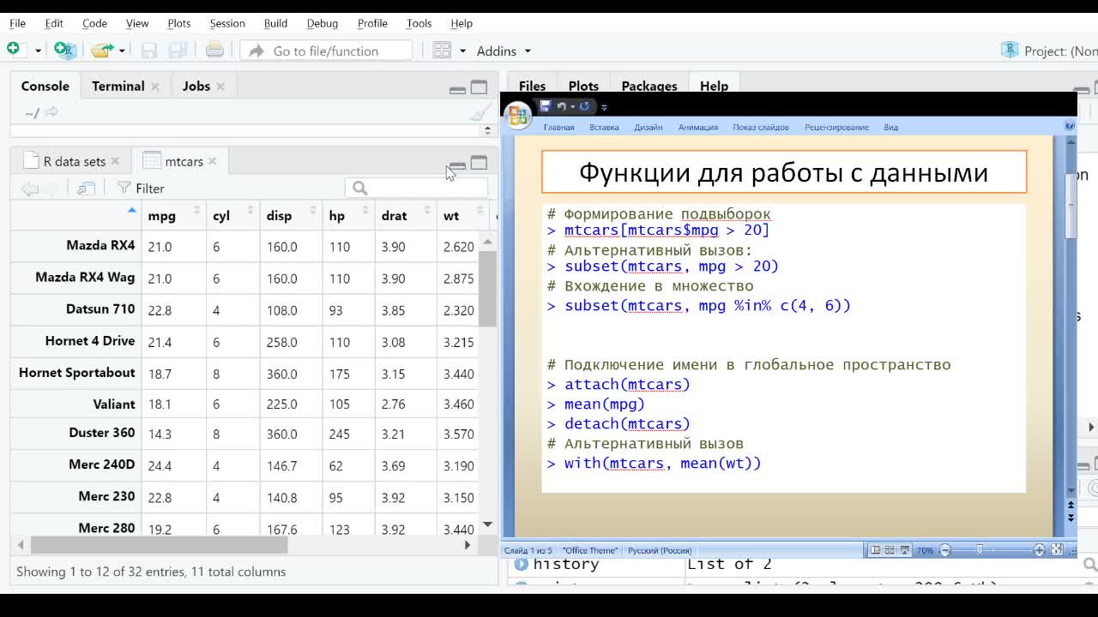Sort by the cyl column header
This screenshot has width=1098, height=617.
(232, 215)
